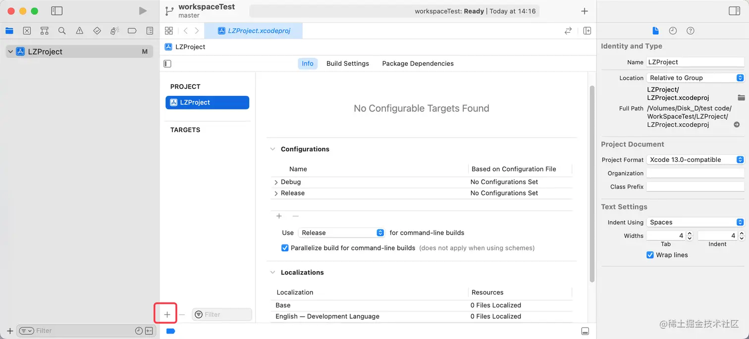Switch to the Build Settings tab
The height and width of the screenshot is (339, 749).
click(348, 63)
